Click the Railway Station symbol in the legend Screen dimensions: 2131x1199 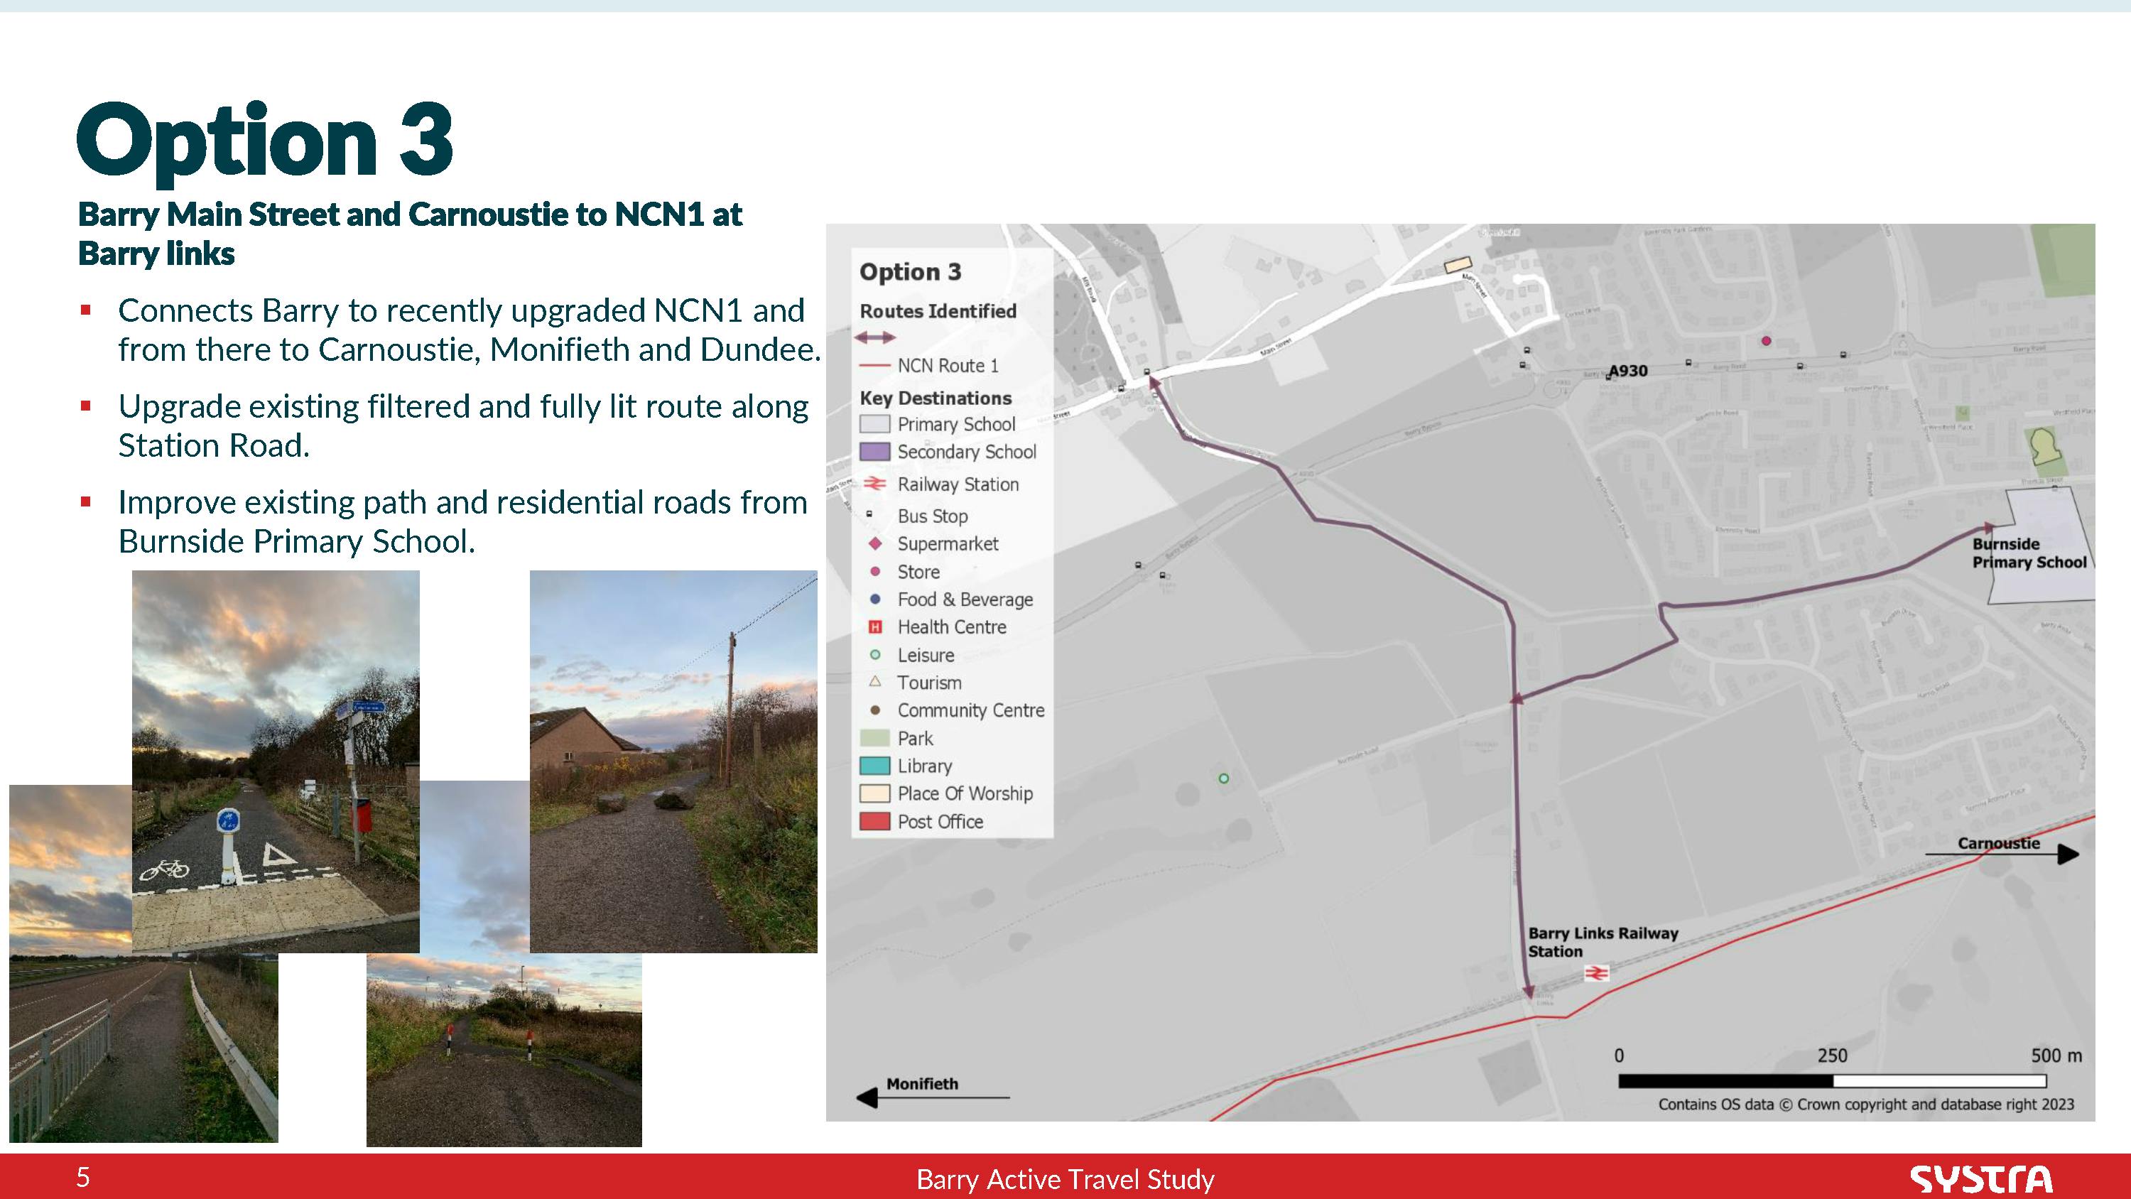click(874, 484)
